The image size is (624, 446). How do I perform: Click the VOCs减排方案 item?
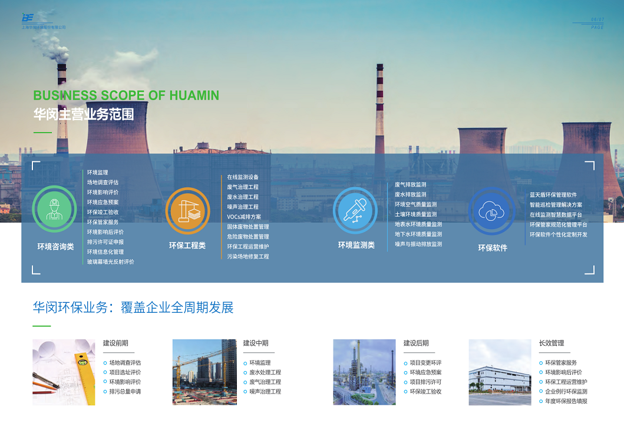[x=244, y=217]
